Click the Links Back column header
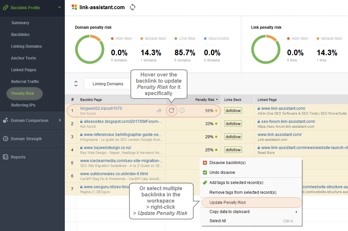This screenshot has height=231, width=348. coord(232,100)
